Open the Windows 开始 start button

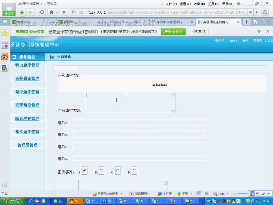click(13, 201)
